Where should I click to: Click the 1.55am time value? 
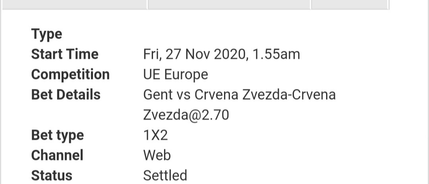pos(276,54)
